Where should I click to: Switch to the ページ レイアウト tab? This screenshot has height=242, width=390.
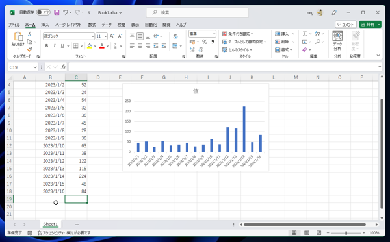click(x=68, y=25)
